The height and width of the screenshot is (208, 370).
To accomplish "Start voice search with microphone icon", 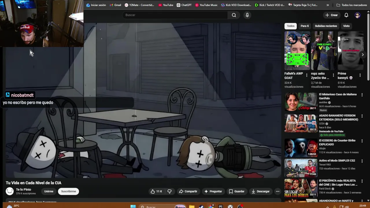I will pos(247,15).
